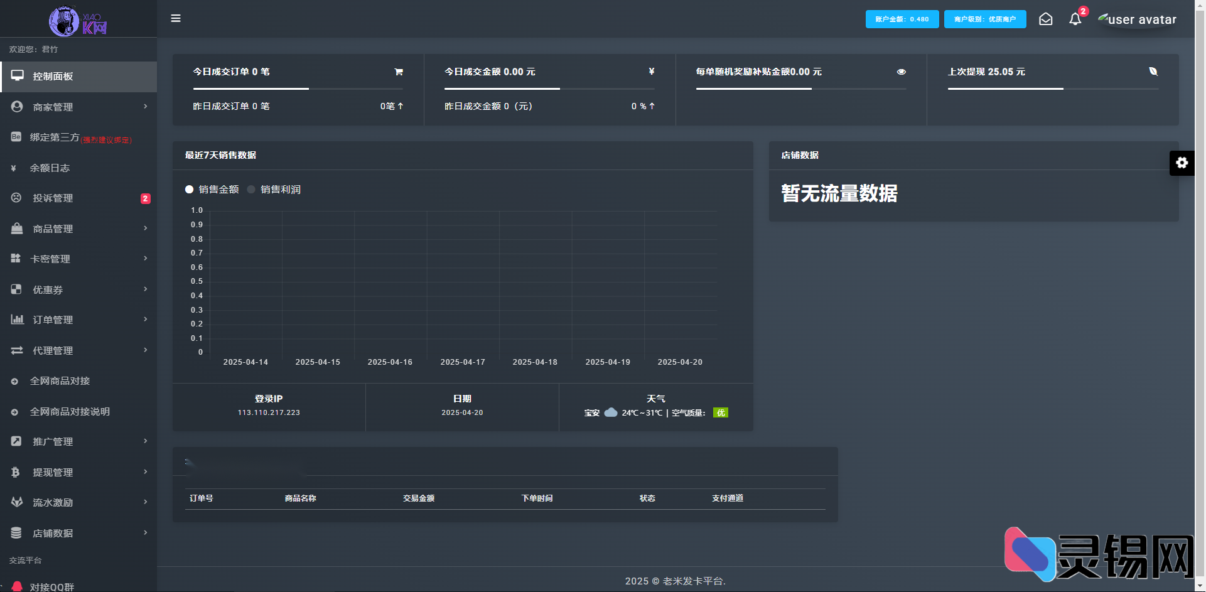Click the 投诉管理 icon with badge 2

click(x=16, y=198)
